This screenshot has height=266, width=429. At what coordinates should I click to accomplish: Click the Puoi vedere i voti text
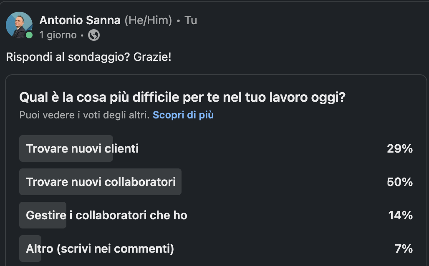click(85, 115)
